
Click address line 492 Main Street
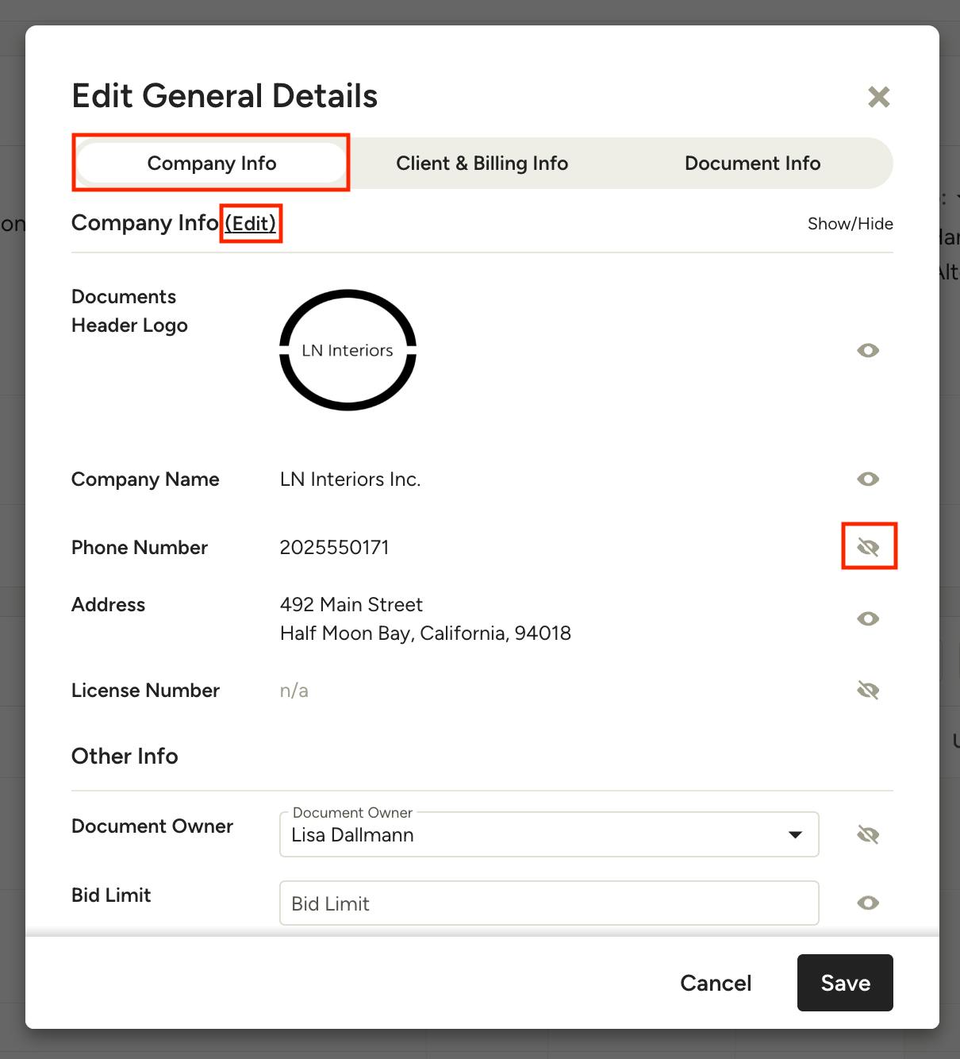(351, 605)
